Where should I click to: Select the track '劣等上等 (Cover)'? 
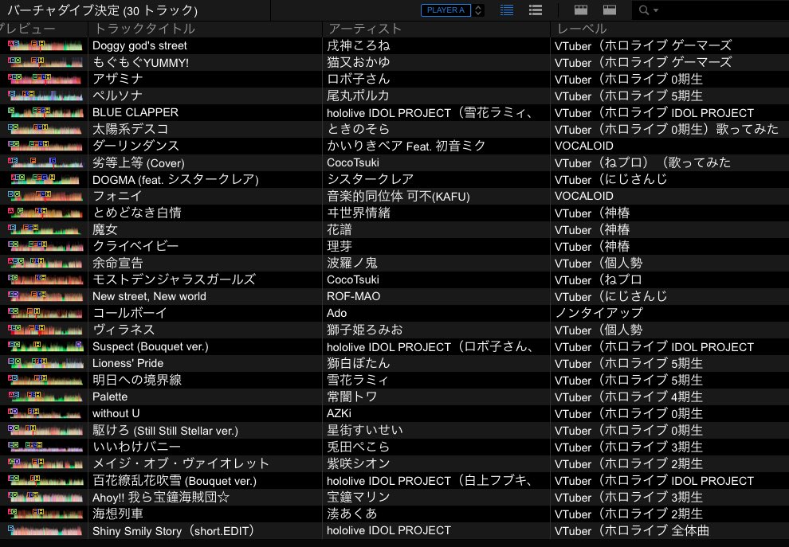coord(139,163)
